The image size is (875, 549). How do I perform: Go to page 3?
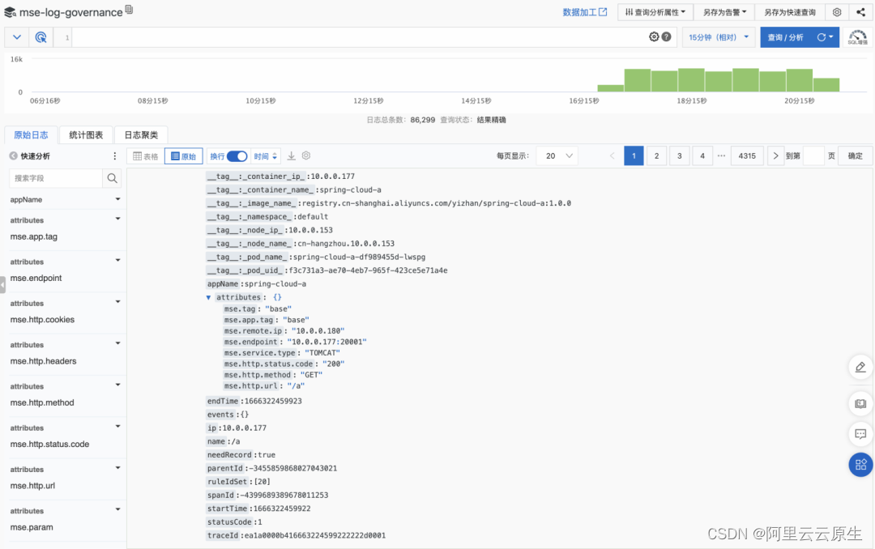coord(679,156)
